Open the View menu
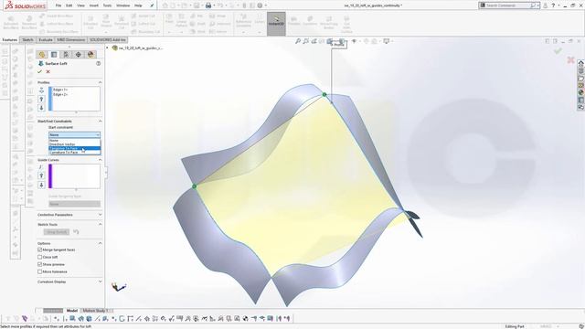The width and height of the screenshot is (585, 329). click(x=80, y=5)
